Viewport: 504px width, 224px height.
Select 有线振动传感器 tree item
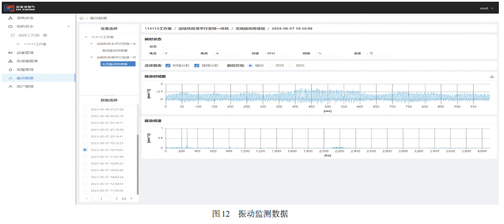(x=114, y=51)
